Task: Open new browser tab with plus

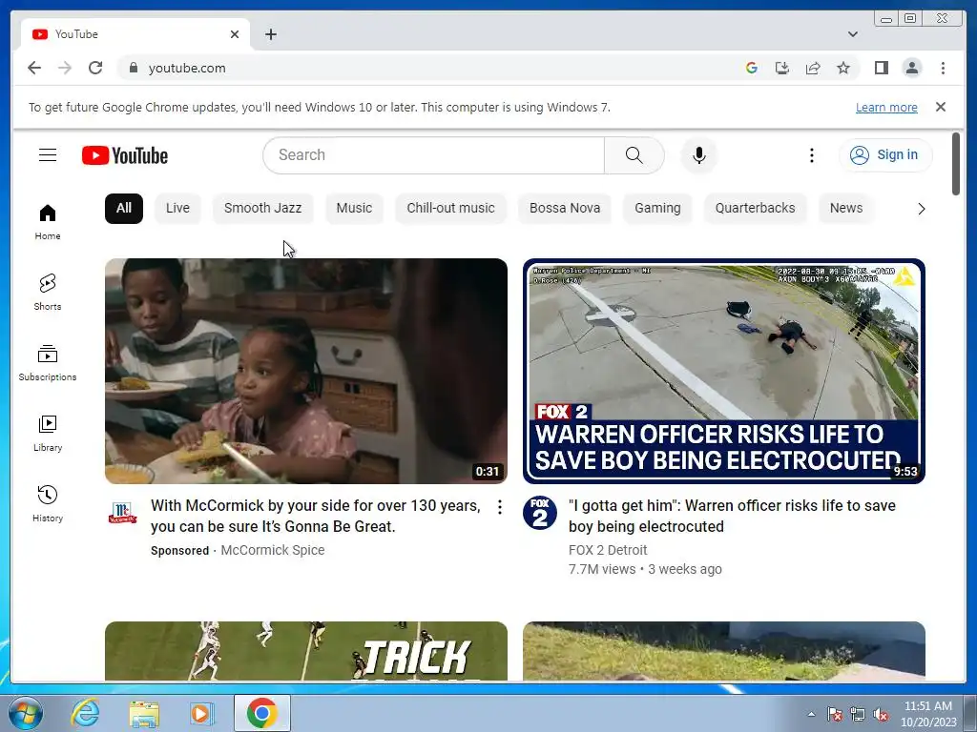Action: (270, 34)
